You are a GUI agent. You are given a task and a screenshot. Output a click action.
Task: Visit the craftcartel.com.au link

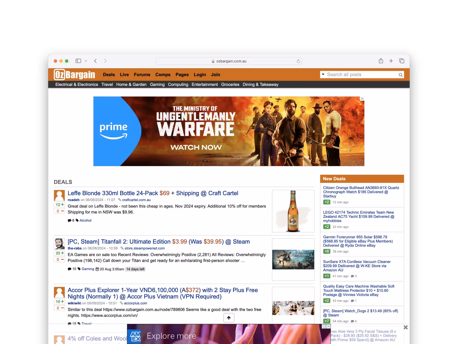pyautogui.click(x=136, y=200)
